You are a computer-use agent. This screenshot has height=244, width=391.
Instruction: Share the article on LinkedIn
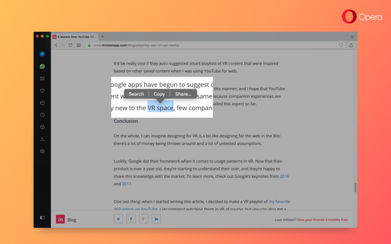point(156,218)
